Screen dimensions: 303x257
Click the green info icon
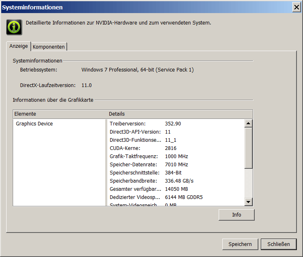point(14,27)
